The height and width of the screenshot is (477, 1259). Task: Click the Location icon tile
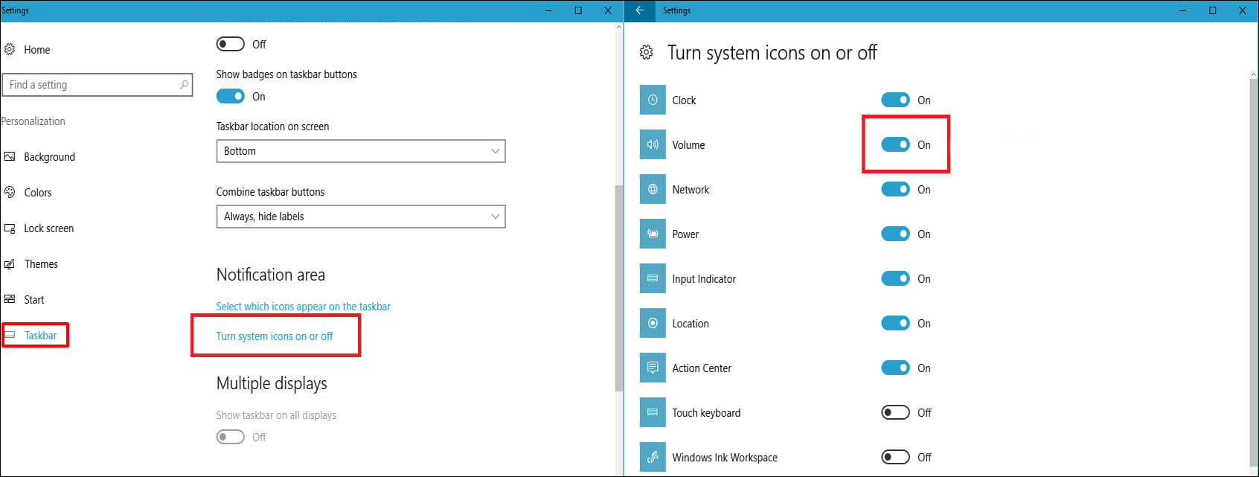point(653,323)
